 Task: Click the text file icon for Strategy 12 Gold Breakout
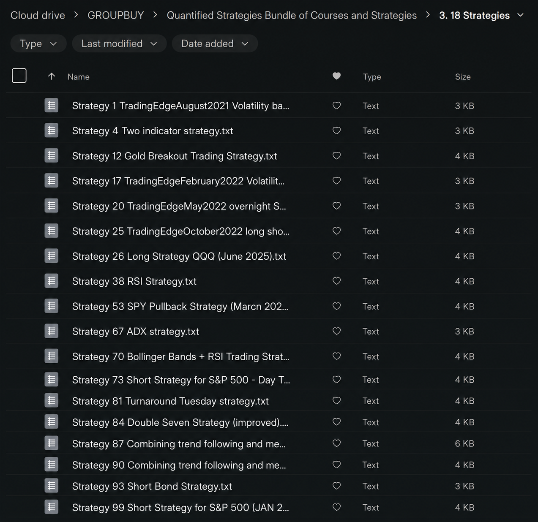click(x=52, y=155)
